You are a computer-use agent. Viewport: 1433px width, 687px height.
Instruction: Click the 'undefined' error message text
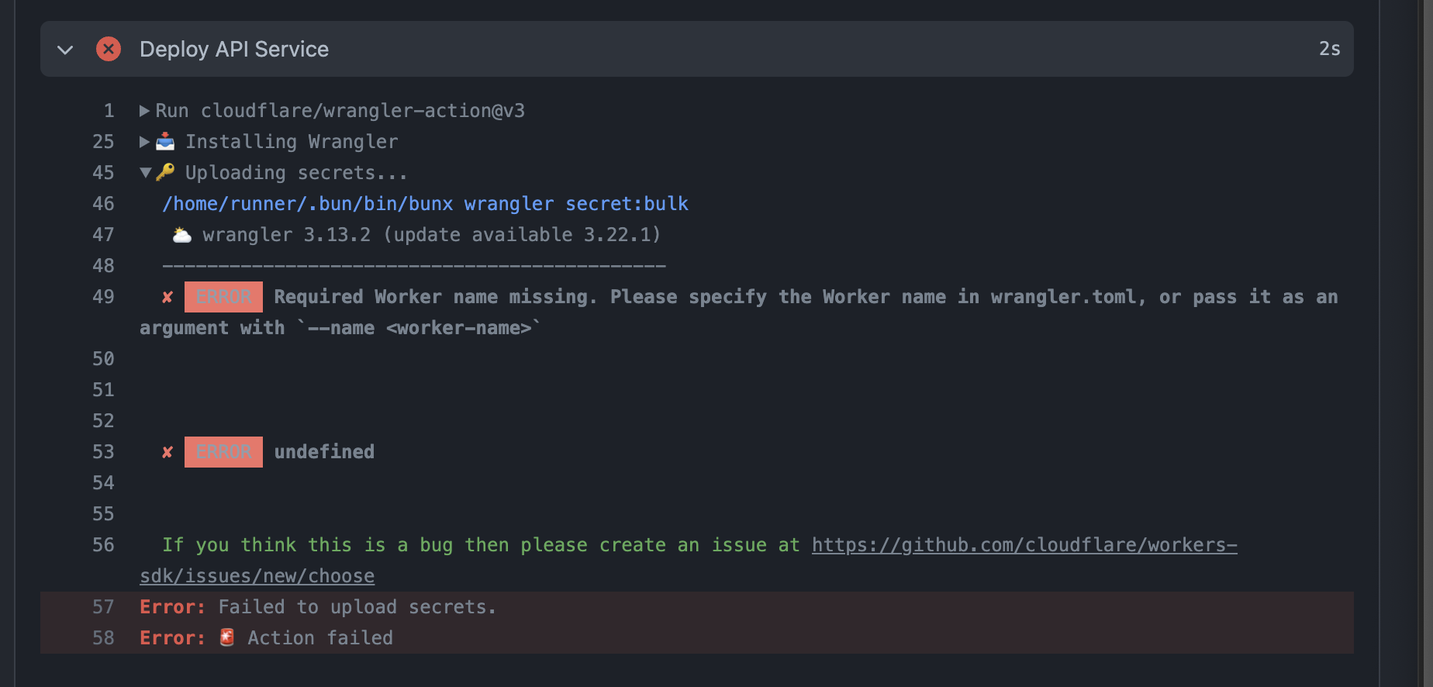324,452
